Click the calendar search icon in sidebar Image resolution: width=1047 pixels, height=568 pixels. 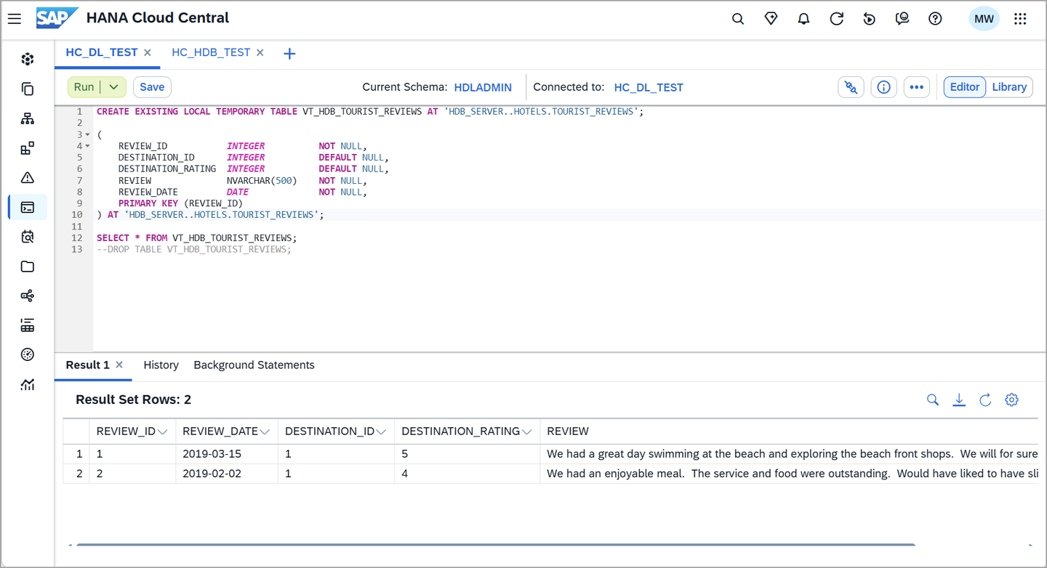(x=28, y=237)
